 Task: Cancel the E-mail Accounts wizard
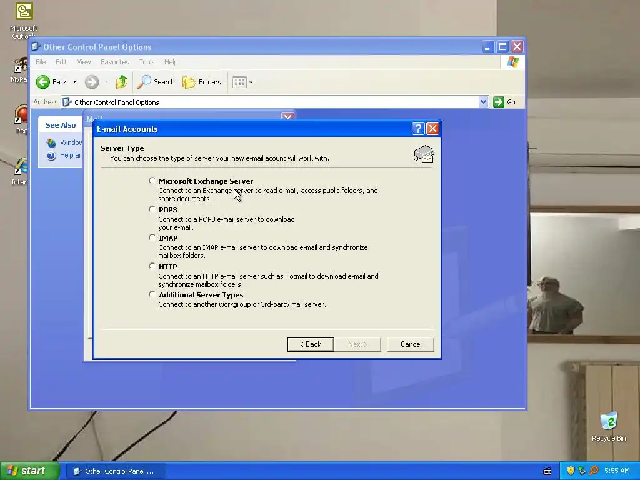tap(411, 344)
